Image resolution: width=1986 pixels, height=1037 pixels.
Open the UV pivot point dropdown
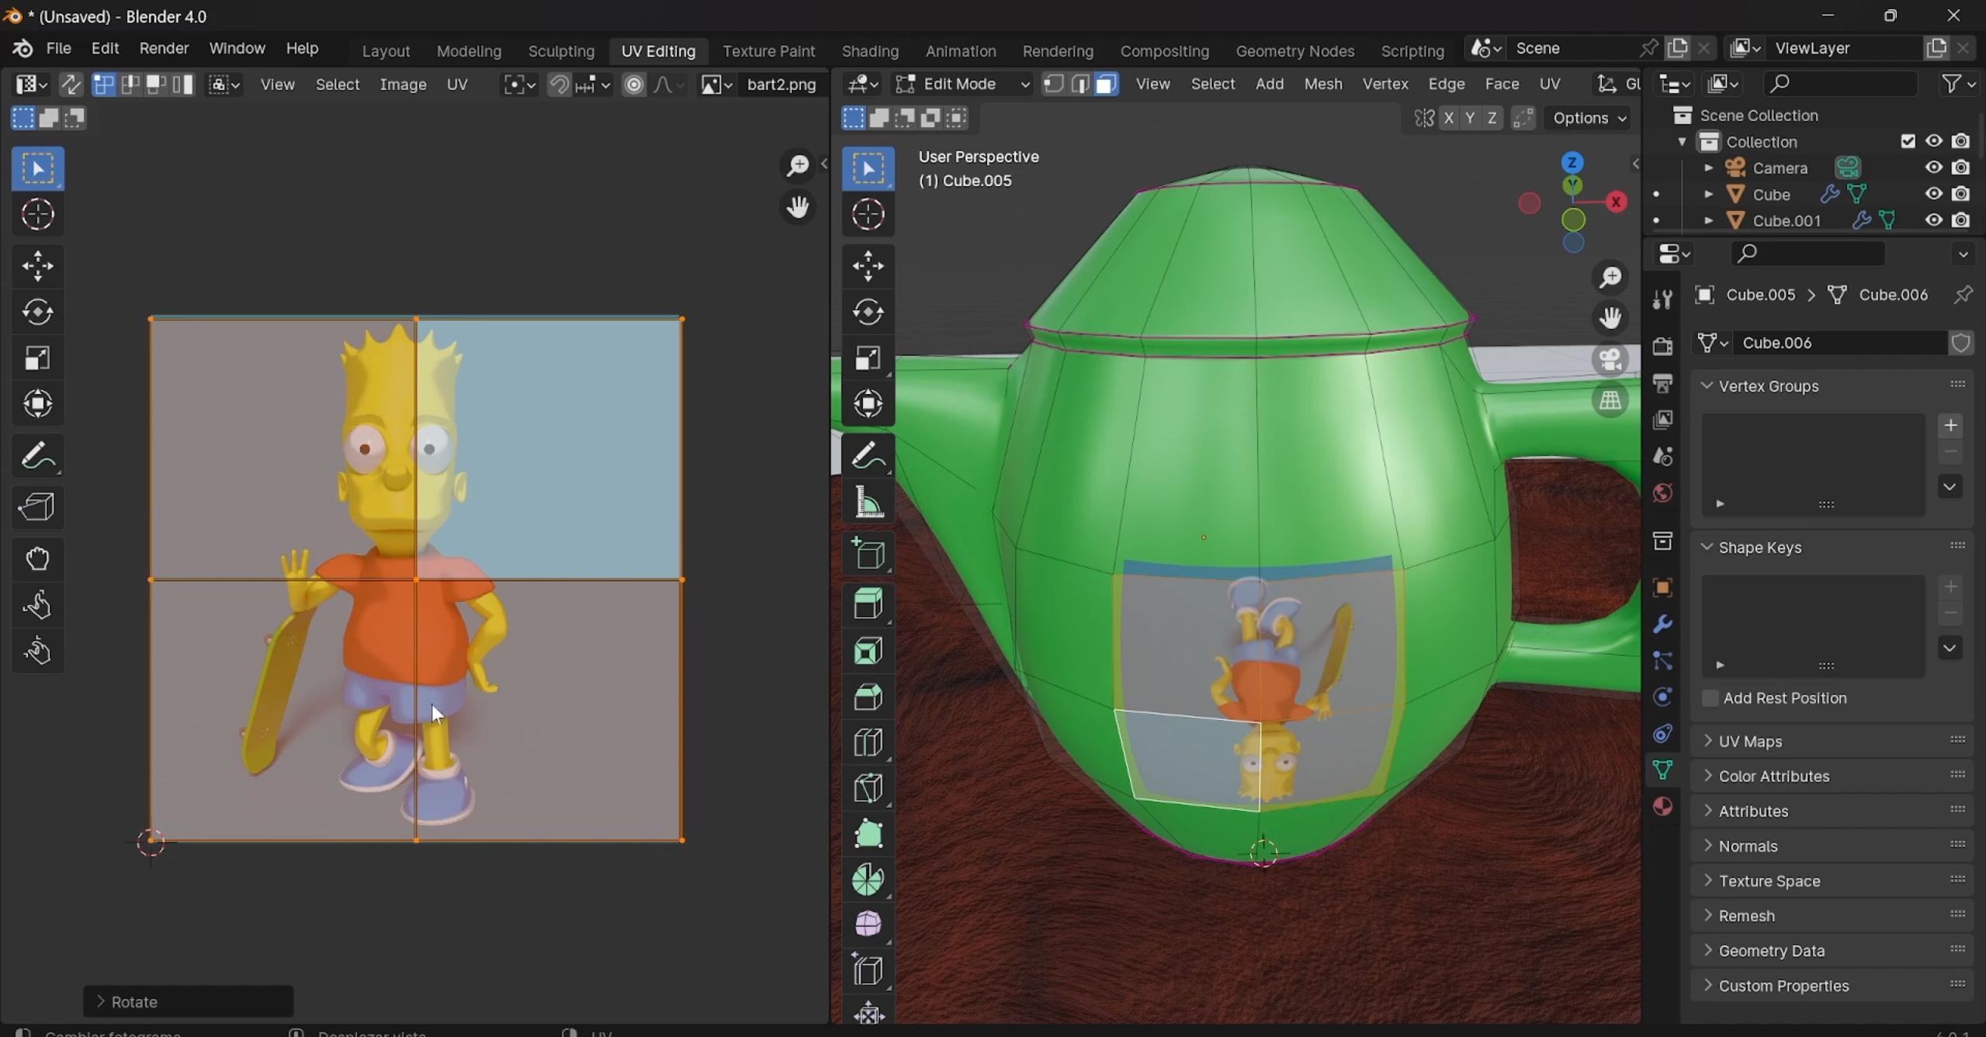click(x=519, y=85)
